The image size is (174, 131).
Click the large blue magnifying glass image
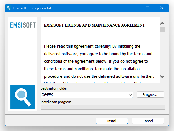(23, 97)
